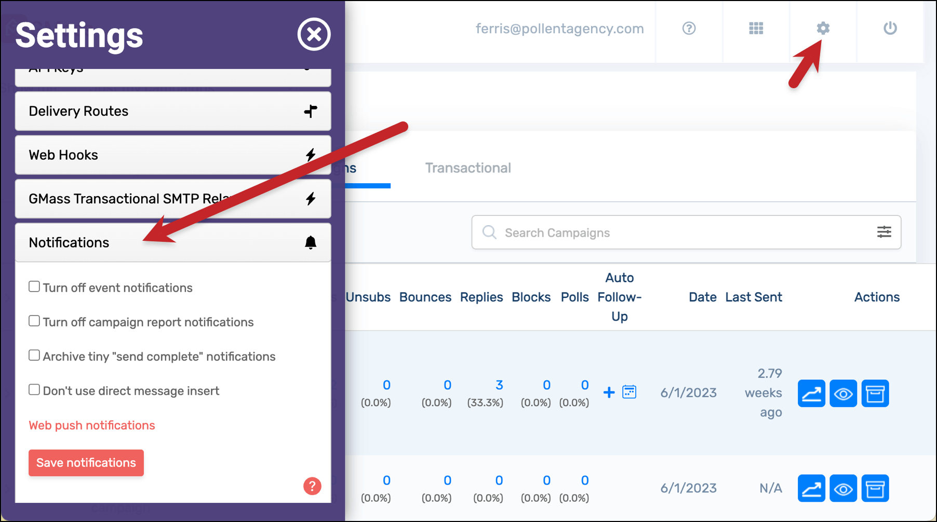This screenshot has height=522, width=937.
Task: Open report chart icon for first campaign row
Action: [x=811, y=393]
